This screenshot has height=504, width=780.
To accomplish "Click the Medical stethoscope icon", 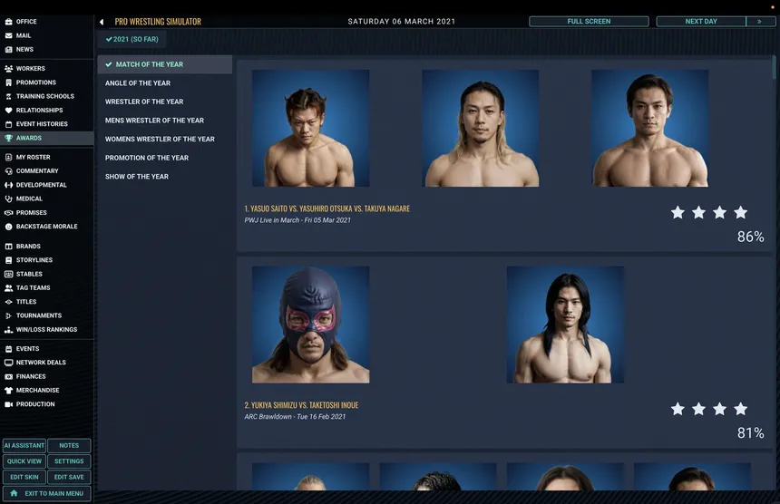I will click(8, 199).
